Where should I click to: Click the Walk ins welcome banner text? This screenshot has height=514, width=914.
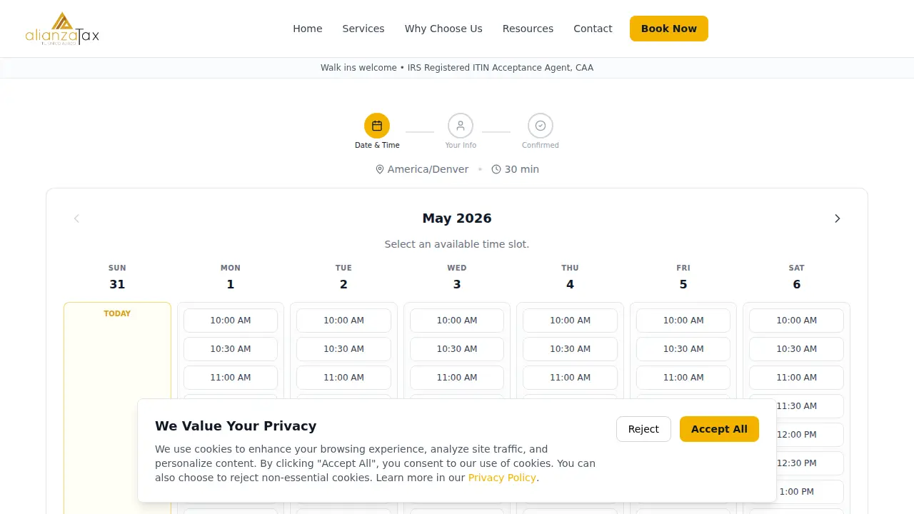click(x=457, y=68)
